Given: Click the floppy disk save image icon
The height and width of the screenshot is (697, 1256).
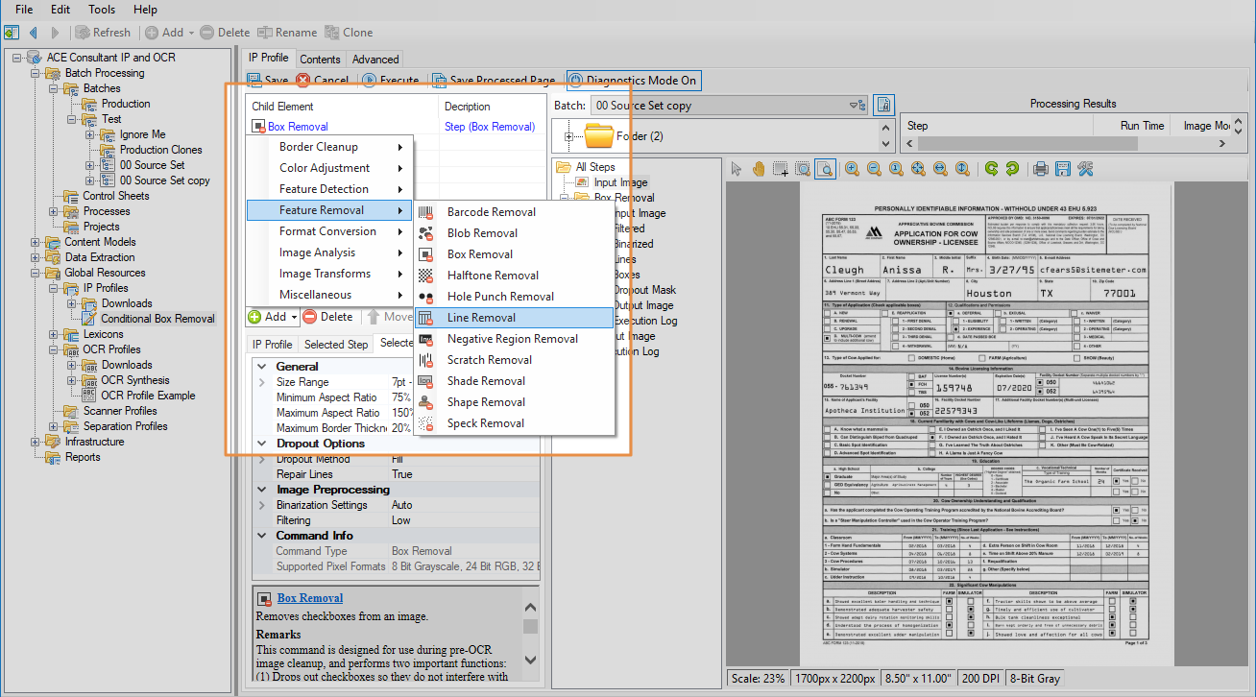Looking at the screenshot, I should click(x=1063, y=169).
